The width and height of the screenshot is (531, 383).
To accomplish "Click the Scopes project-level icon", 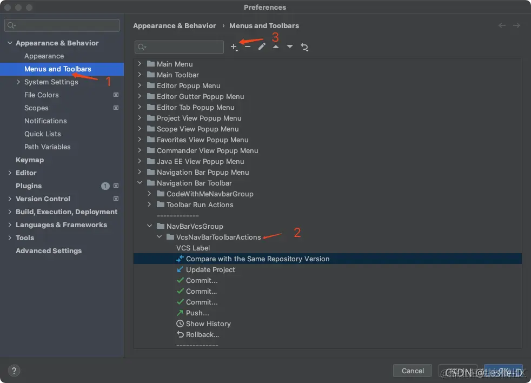I will click(x=116, y=108).
